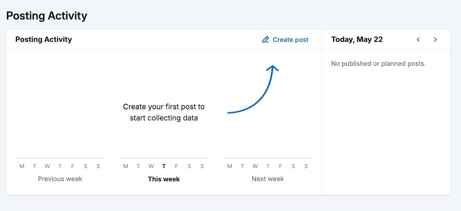Switch to the Next week view
461x211 pixels.
268,179
